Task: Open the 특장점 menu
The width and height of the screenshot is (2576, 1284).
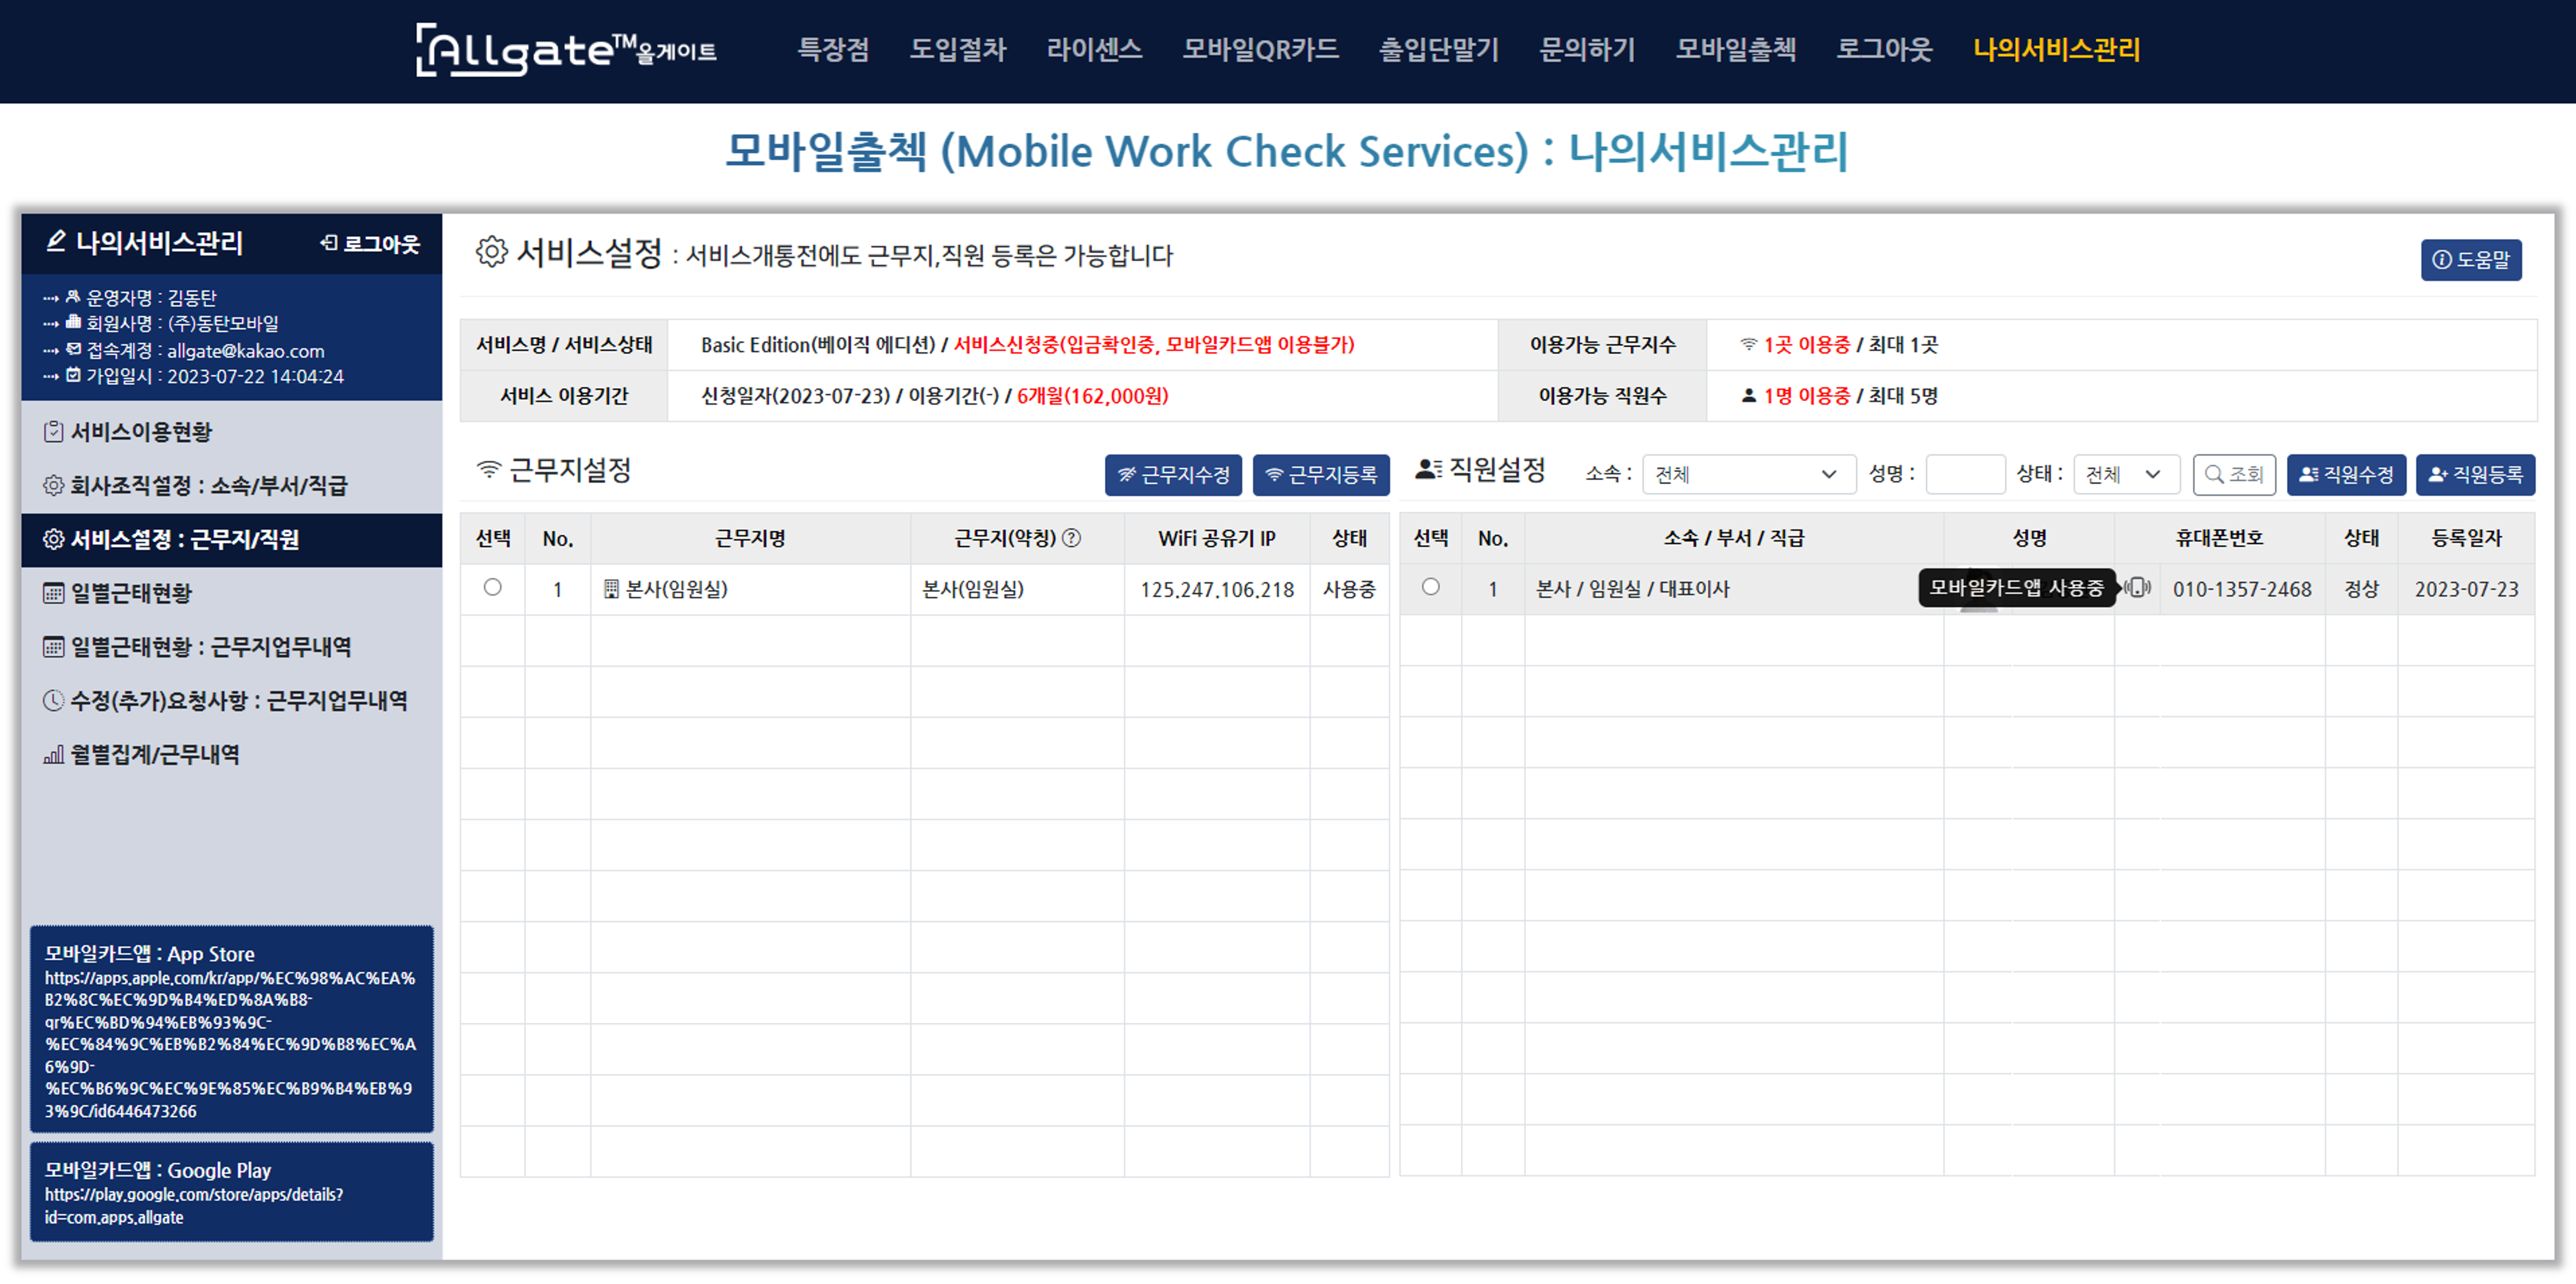Action: pos(833,49)
